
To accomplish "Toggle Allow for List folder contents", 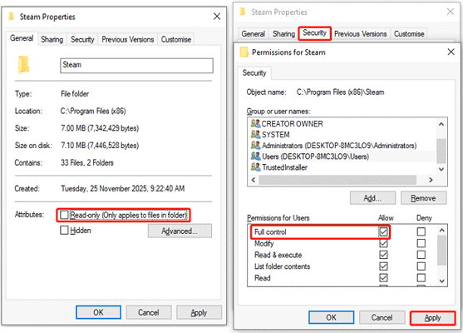I will (383, 266).
